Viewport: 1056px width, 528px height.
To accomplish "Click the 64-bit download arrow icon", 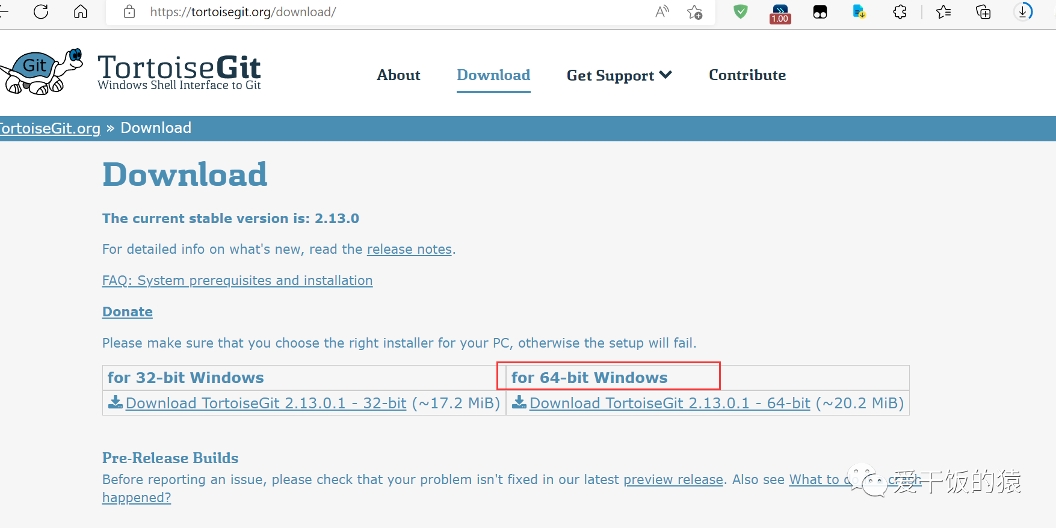I will click(519, 402).
